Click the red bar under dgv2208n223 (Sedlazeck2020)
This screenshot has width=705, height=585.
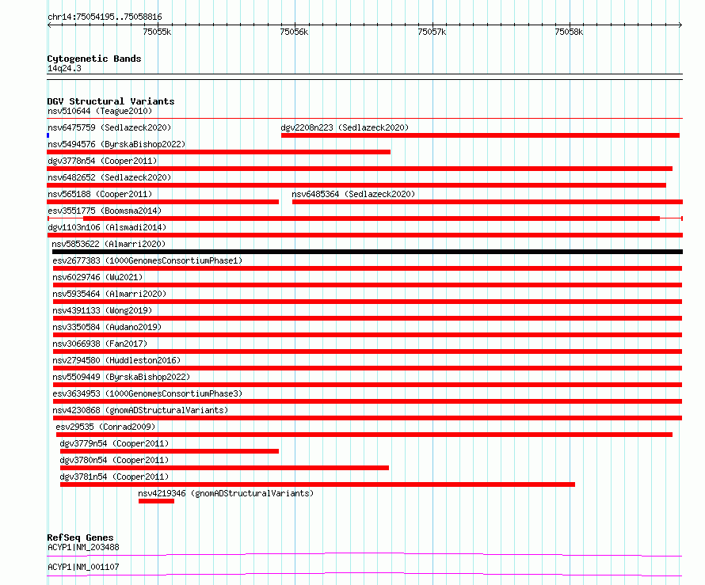[x=480, y=135]
